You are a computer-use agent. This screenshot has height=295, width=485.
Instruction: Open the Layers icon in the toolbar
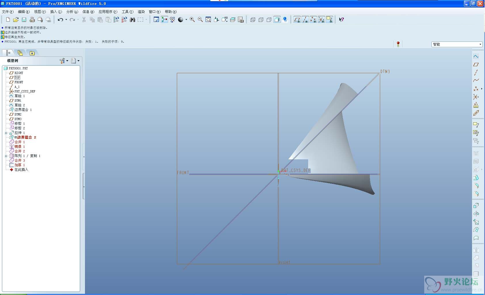tap(233, 20)
